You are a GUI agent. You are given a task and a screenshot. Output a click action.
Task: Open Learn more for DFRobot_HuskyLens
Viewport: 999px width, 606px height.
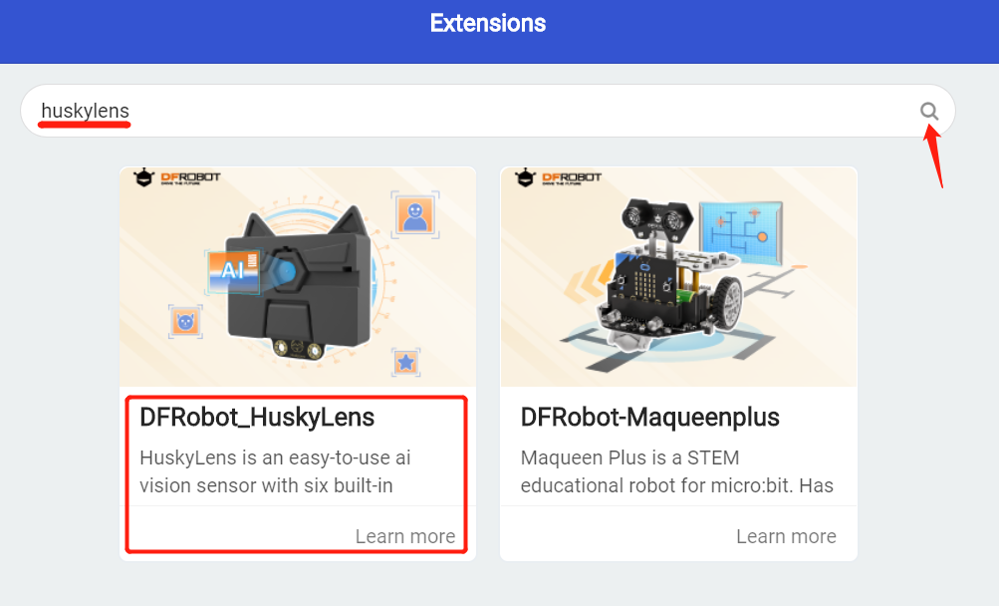point(405,536)
